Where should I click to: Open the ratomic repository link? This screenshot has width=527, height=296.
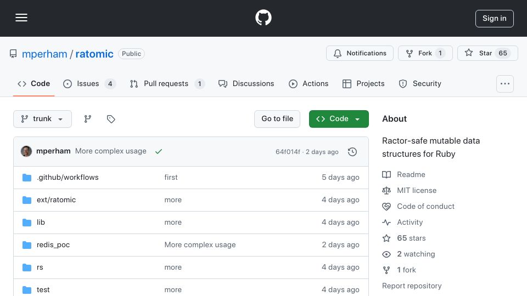click(x=94, y=54)
